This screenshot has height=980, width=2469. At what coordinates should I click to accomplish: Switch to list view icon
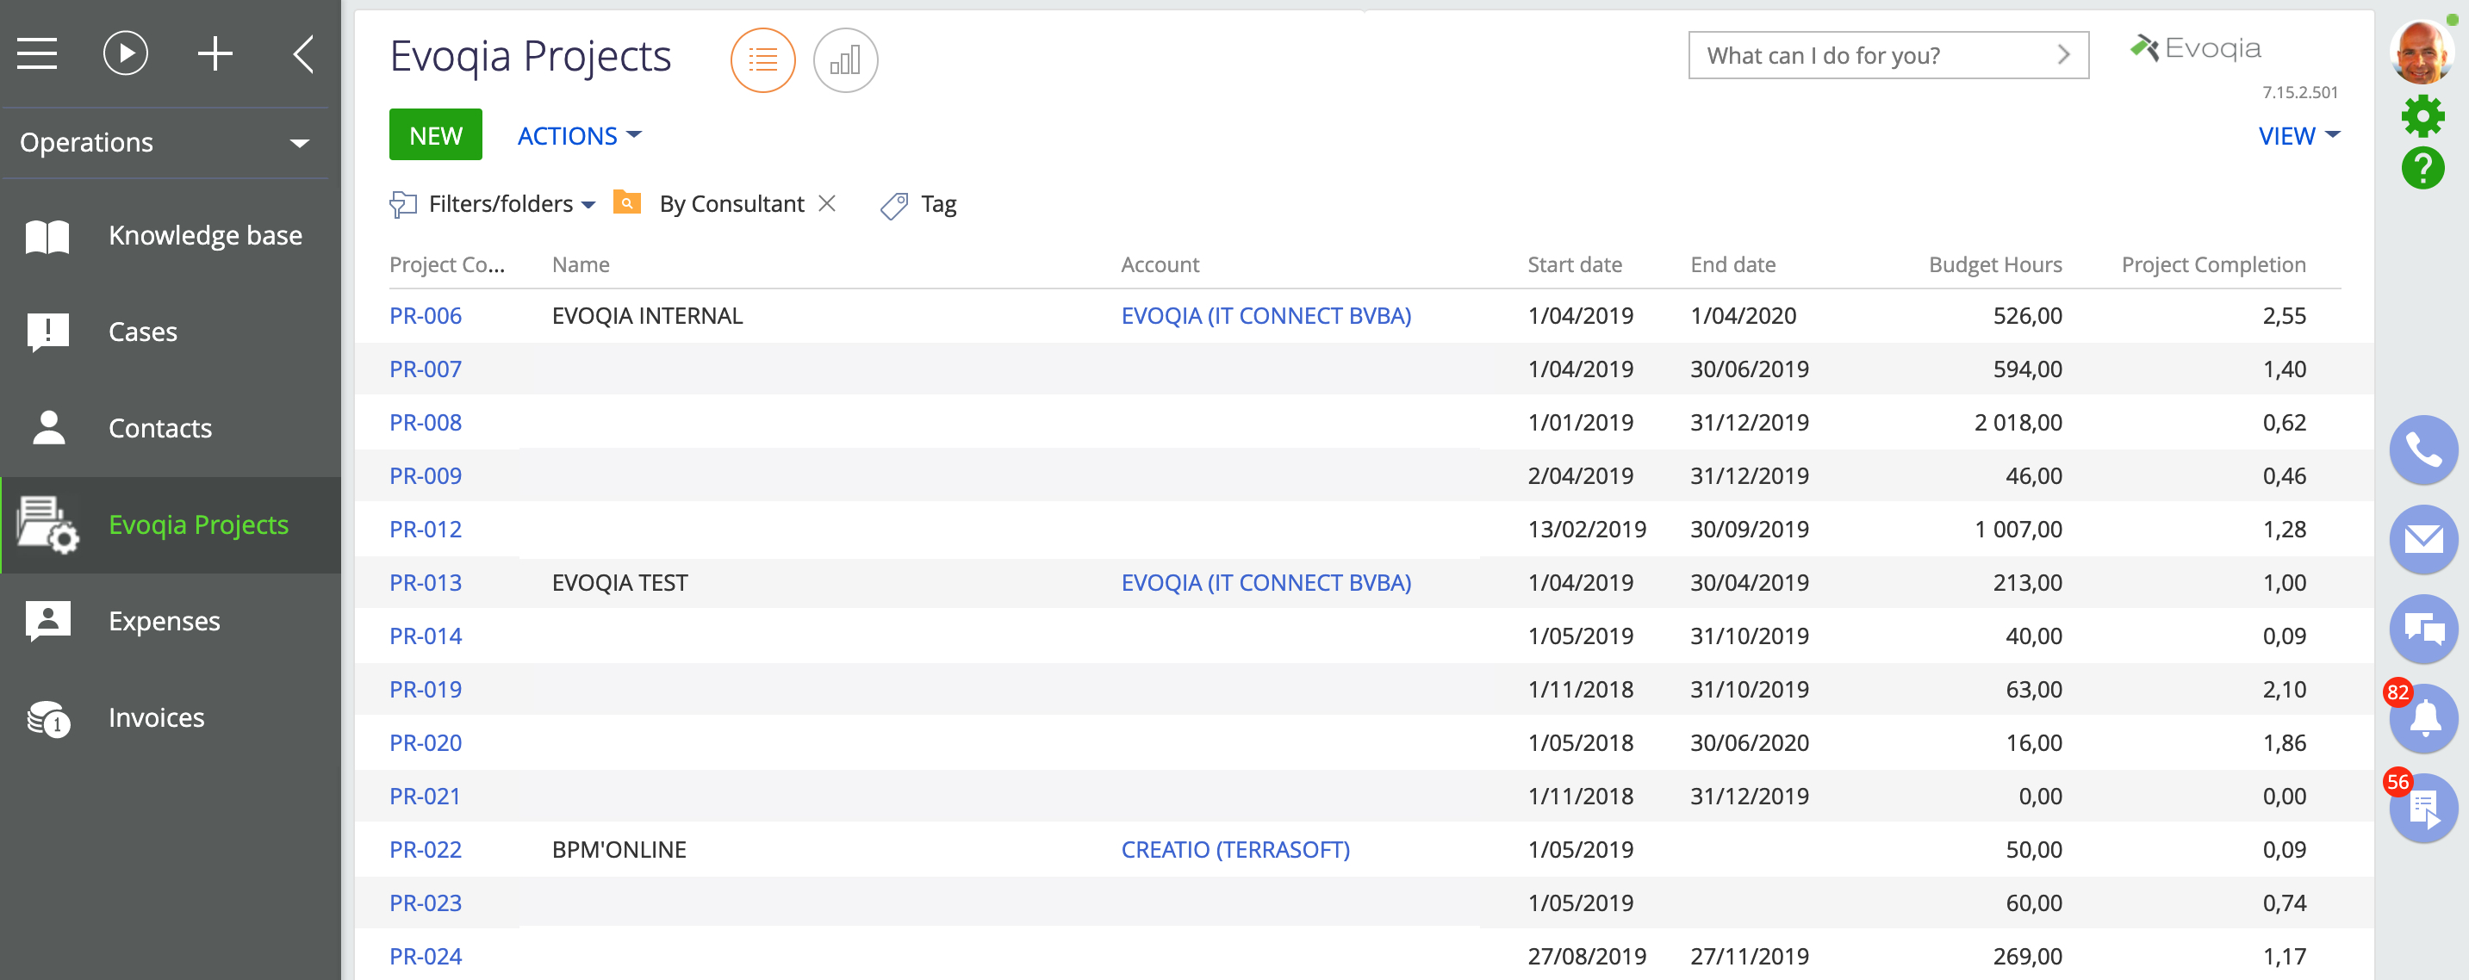point(763,60)
